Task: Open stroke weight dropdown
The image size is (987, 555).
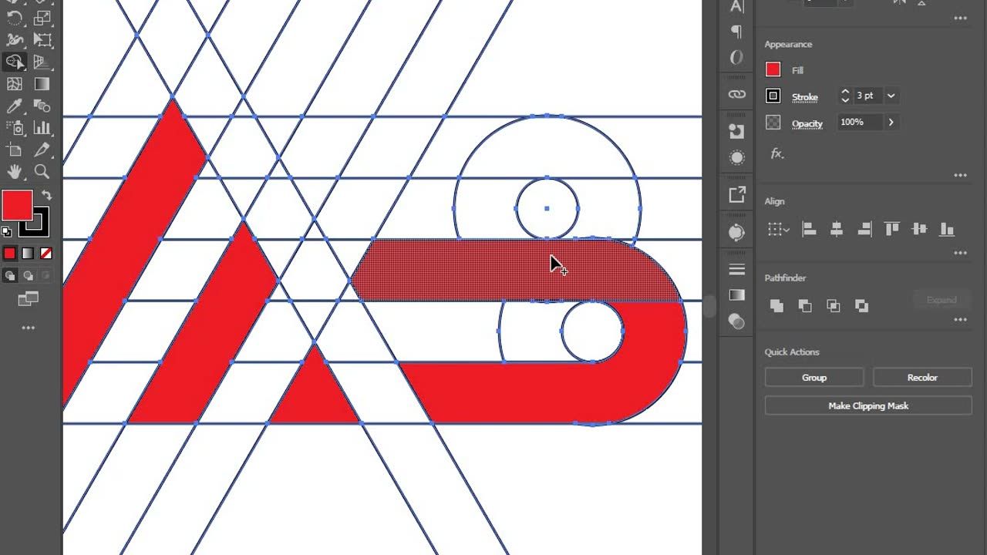Action: click(891, 96)
